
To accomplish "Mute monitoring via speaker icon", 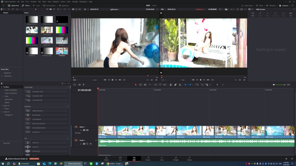I will click(274, 85).
